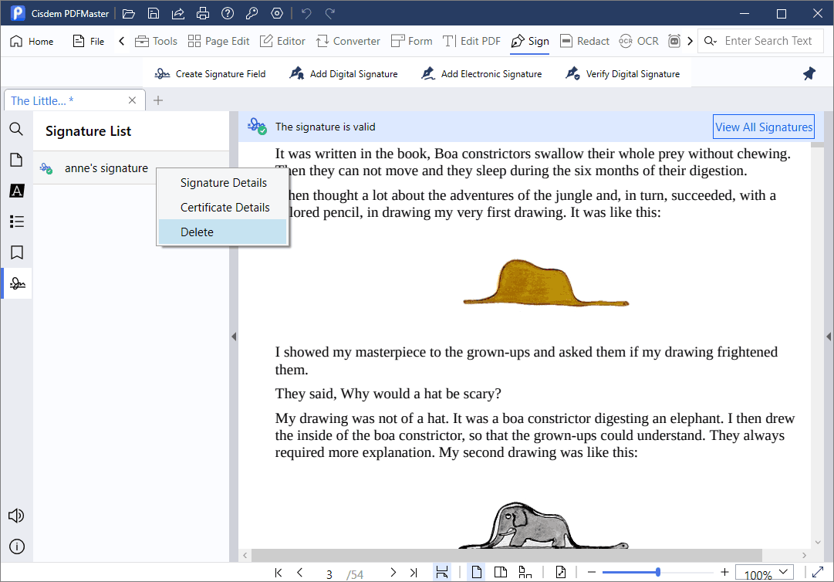Switch to the OCR ribbon tab
Viewport: 834px width, 582px height.
(x=639, y=41)
